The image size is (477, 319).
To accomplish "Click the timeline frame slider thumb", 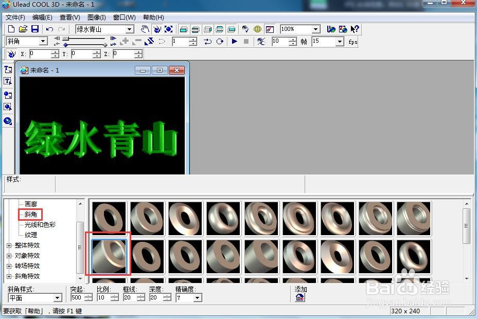I will (x=66, y=39).
